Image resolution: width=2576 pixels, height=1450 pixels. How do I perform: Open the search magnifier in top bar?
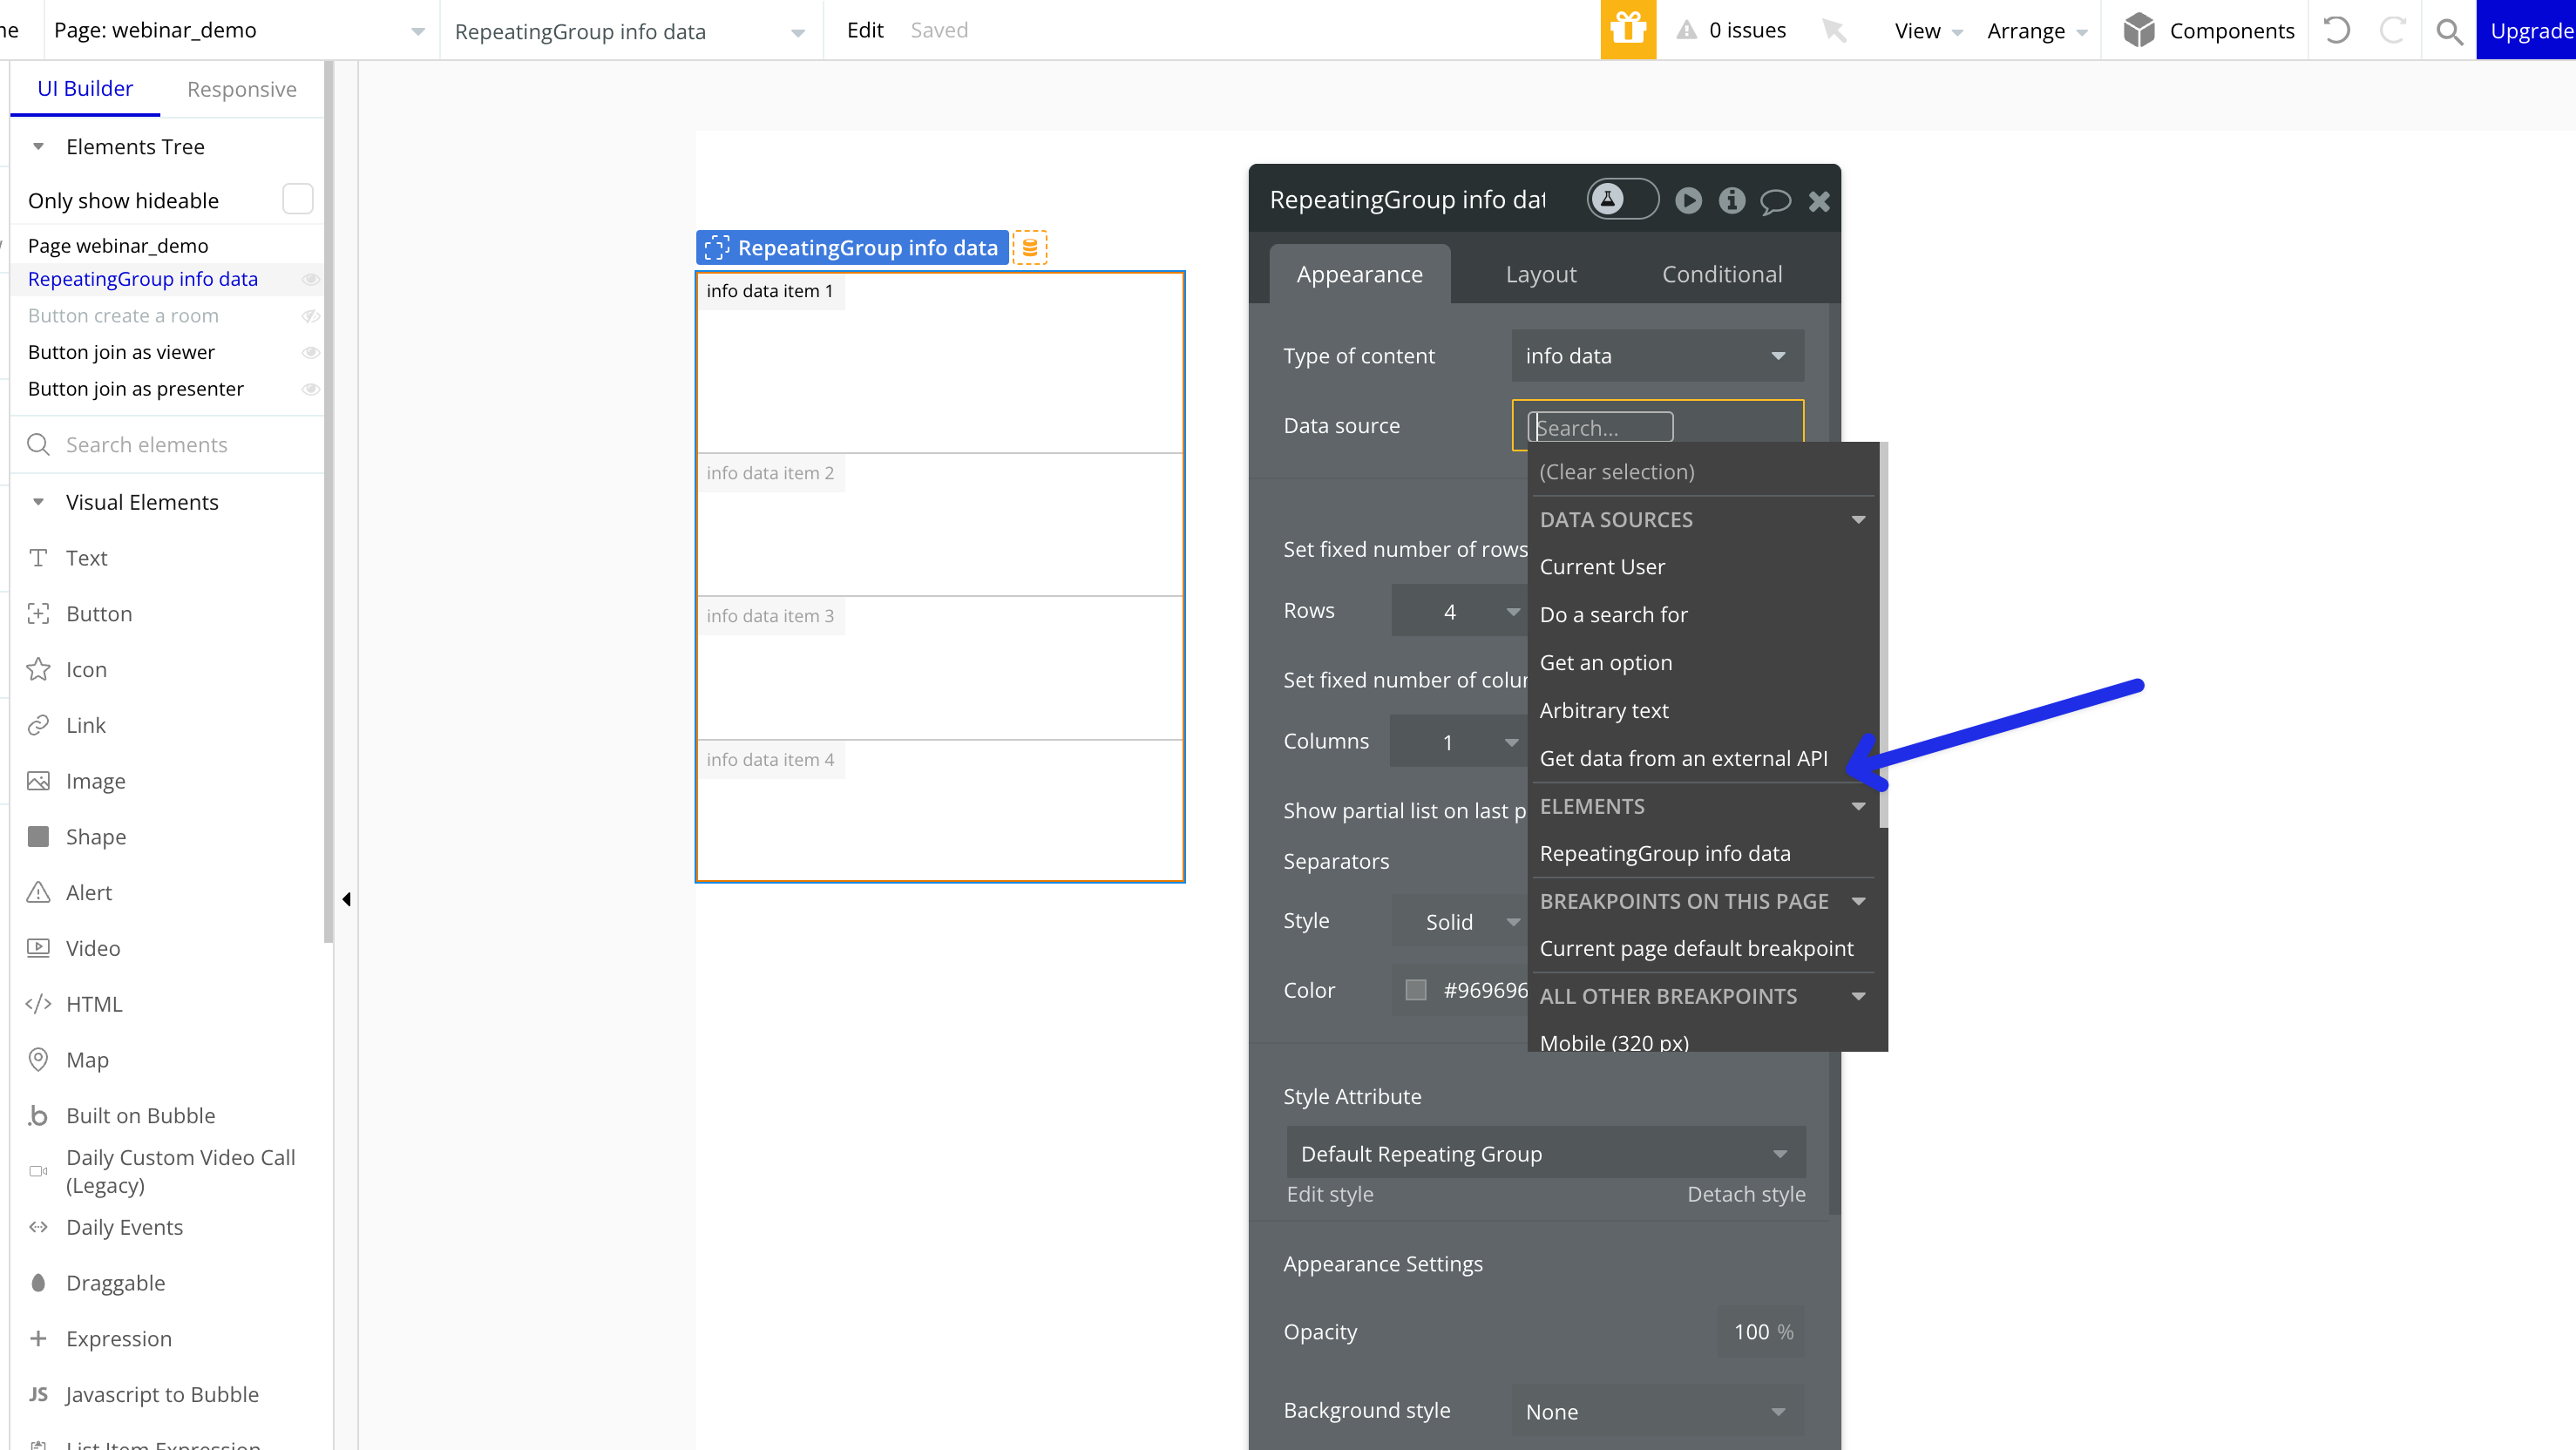click(x=2448, y=31)
